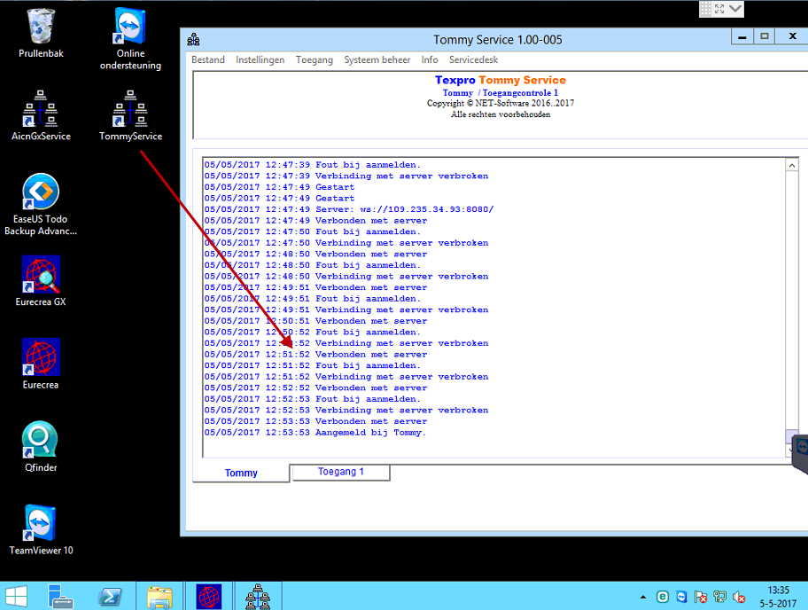
Task: Select the Qfinder desktop shortcut
Action: coord(41,447)
